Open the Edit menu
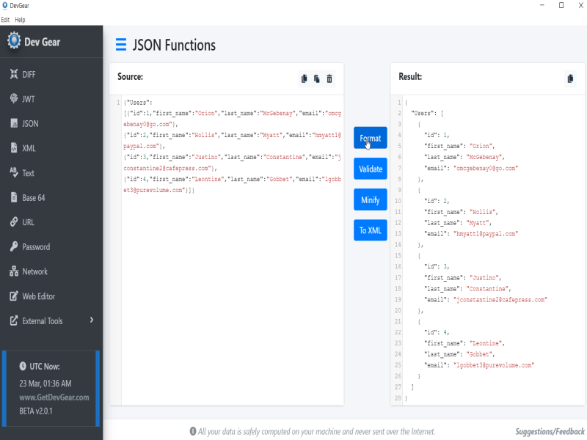 [x=5, y=20]
